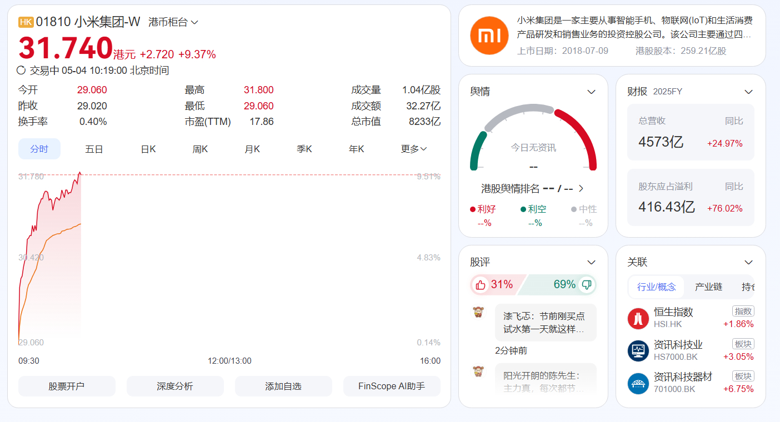Click the HK market badge
Image resolution: width=780 pixels, height=422 pixels.
(26, 22)
